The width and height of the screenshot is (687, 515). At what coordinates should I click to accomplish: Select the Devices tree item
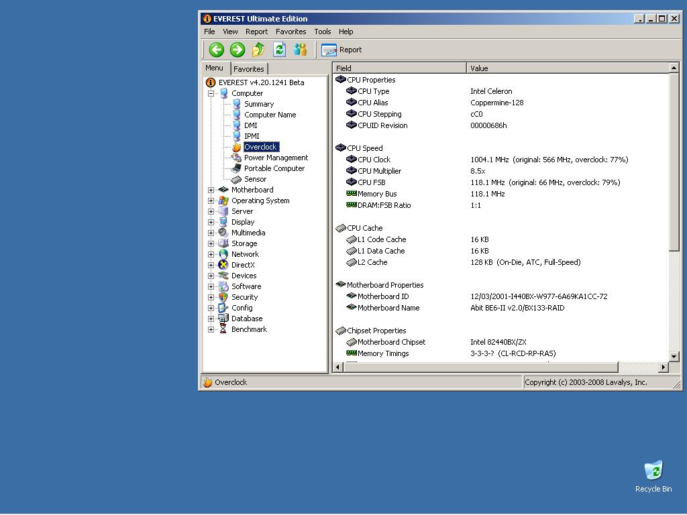pyautogui.click(x=244, y=276)
